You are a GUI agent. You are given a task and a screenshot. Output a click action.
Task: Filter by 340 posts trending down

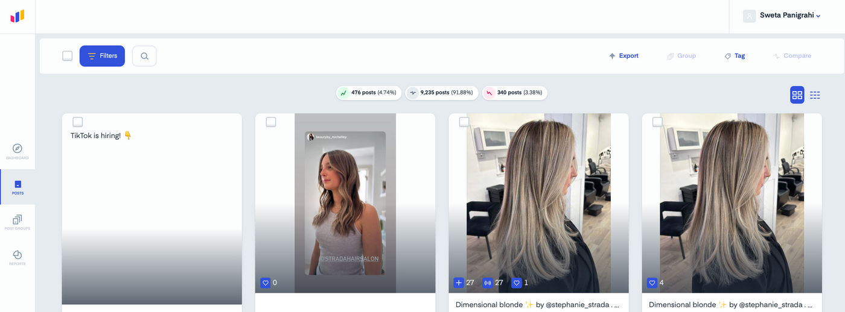(x=515, y=93)
